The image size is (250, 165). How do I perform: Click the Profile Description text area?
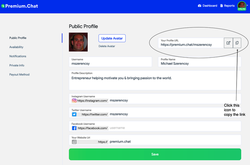click(x=155, y=80)
